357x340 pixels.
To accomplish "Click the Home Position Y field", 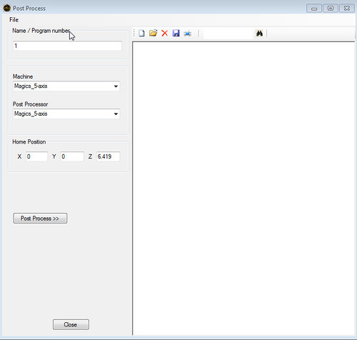I will click(x=72, y=156).
